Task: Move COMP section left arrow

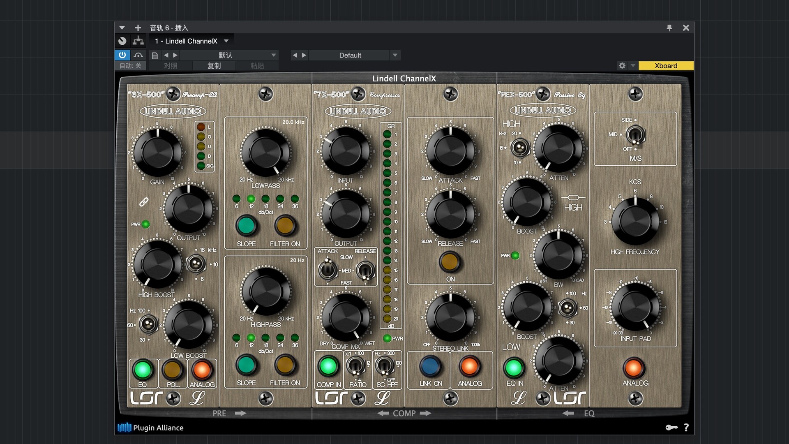Action: pyautogui.click(x=383, y=413)
